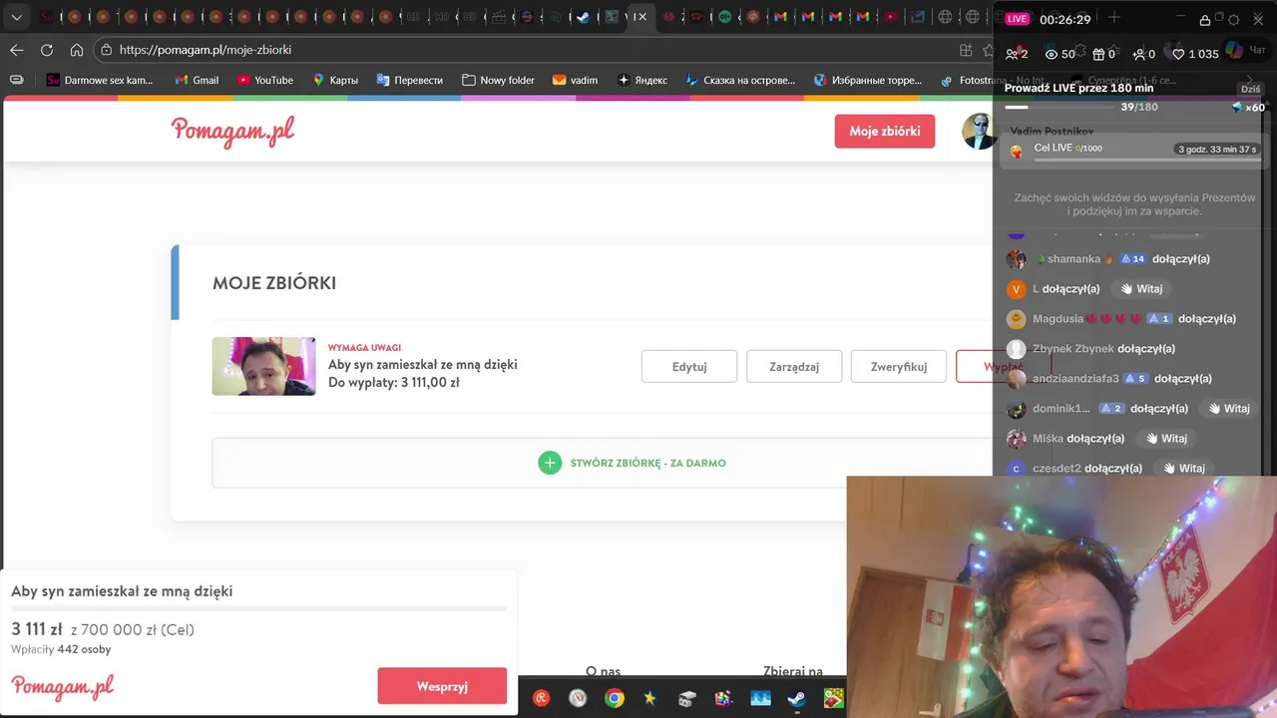Open the YouTube bookmark
This screenshot has width=1277, height=718.
[x=265, y=80]
